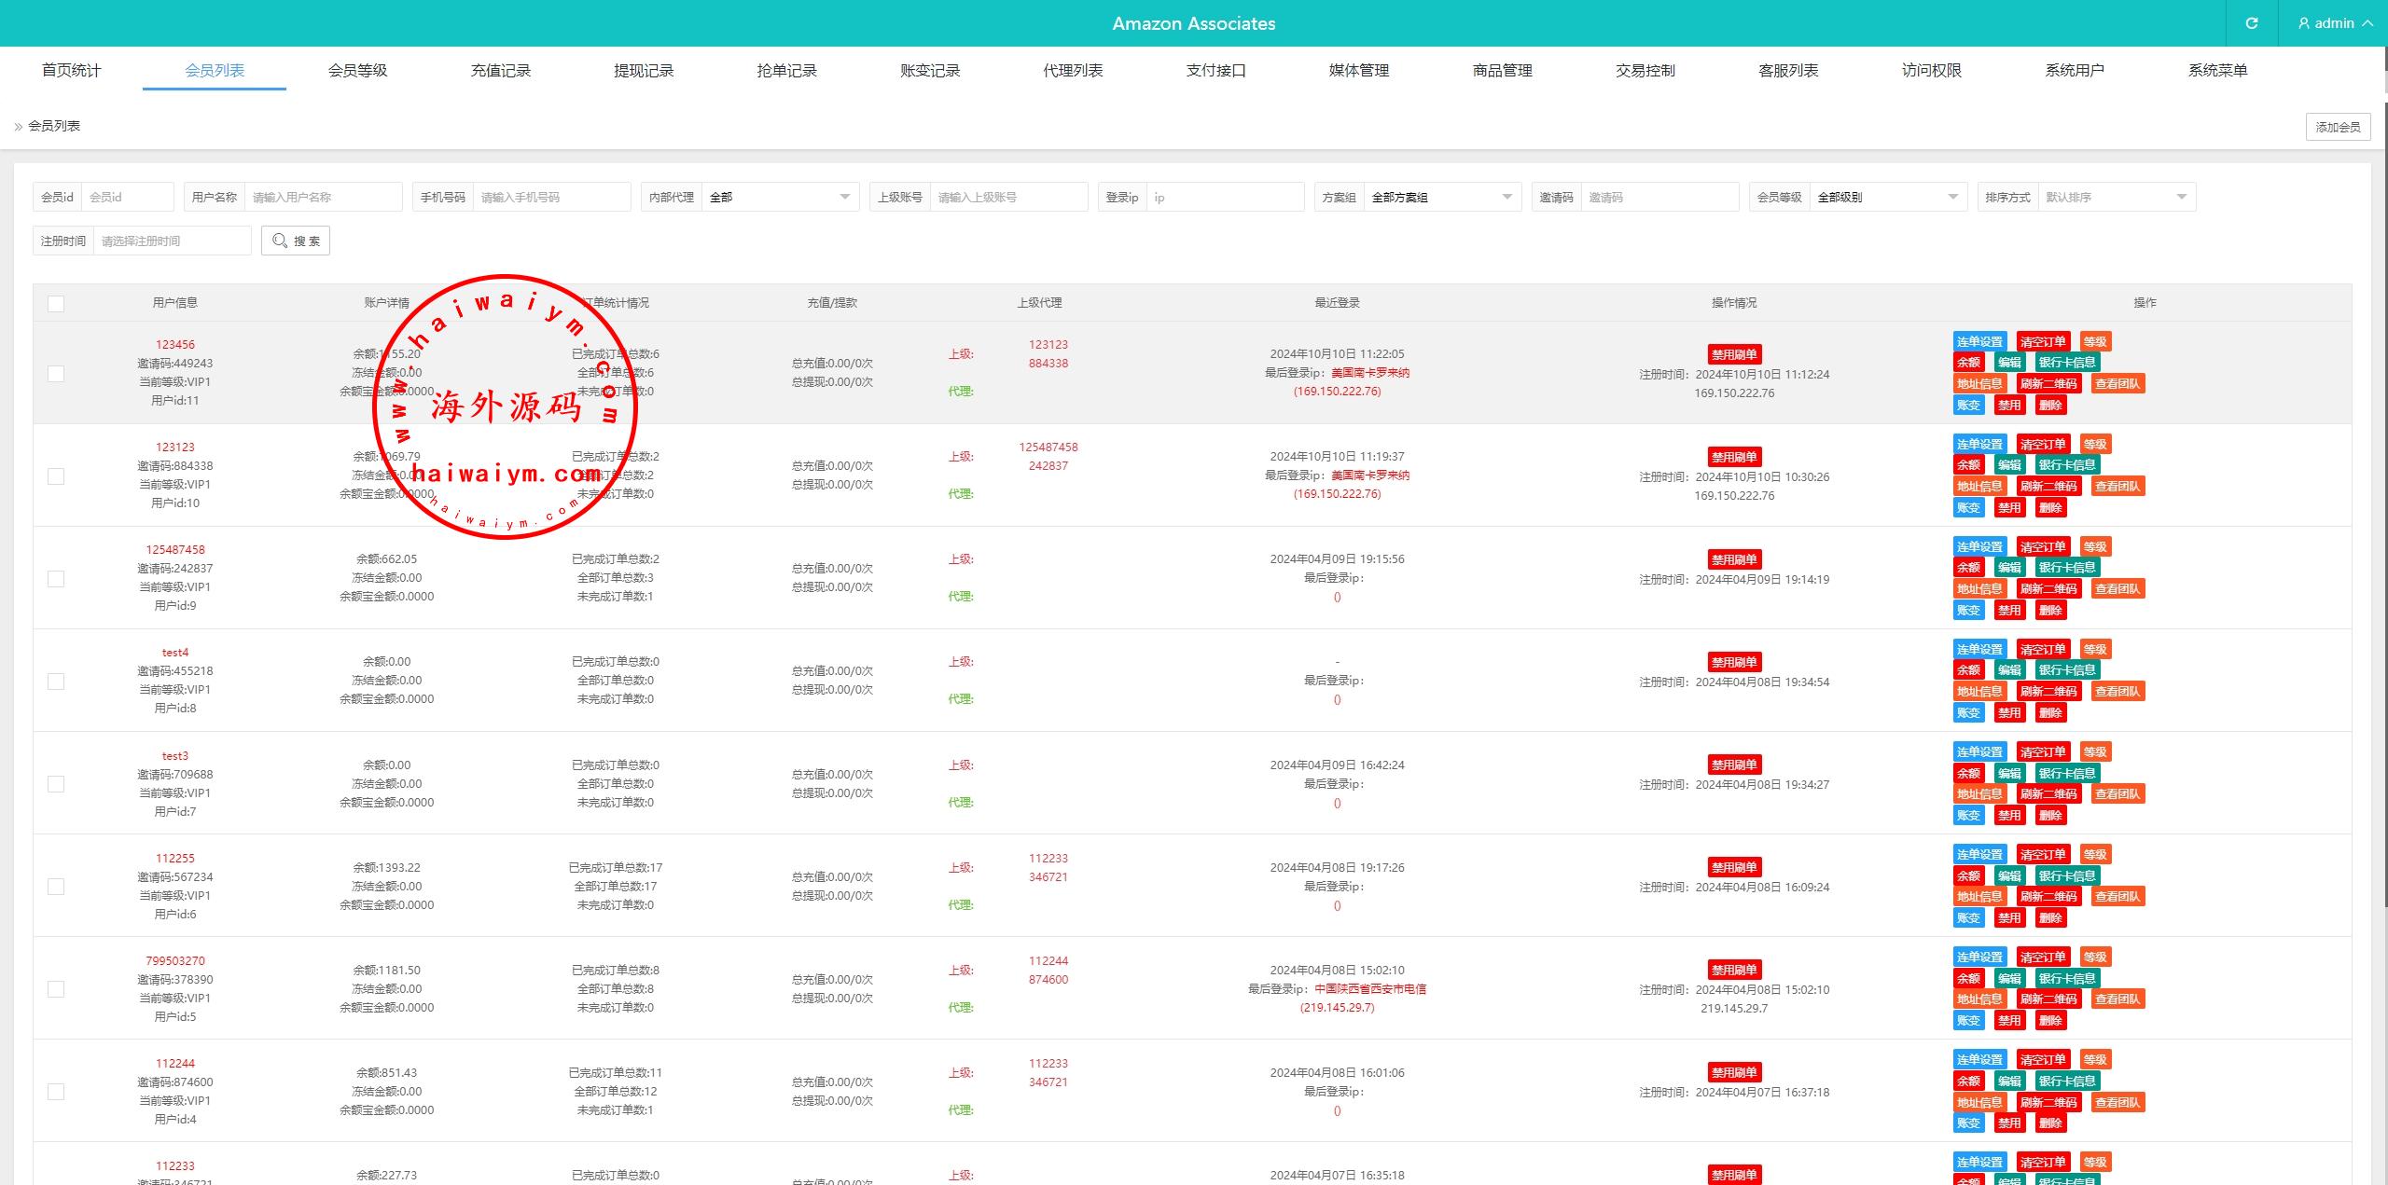2388x1185 pixels.
Task: Click 删除 button for user test4
Action: point(2049,712)
